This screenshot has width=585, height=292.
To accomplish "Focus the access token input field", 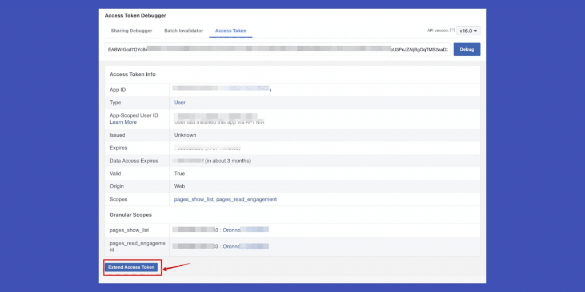I will click(278, 49).
